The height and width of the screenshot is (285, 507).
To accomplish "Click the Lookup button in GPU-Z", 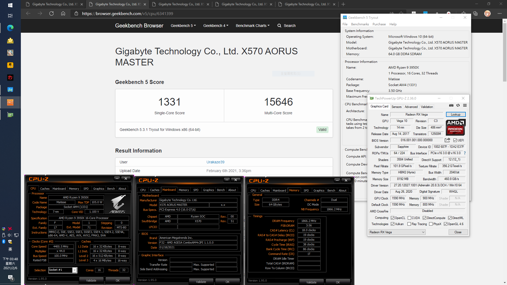I will (456, 115).
